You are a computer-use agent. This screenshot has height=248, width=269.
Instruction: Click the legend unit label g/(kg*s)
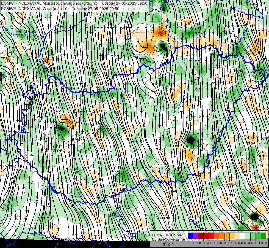click(169, 244)
